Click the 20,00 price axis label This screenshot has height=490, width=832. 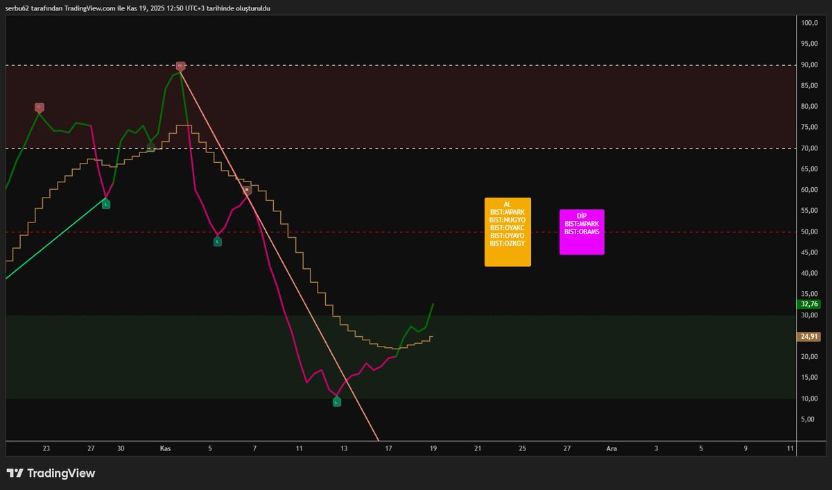tap(810, 357)
